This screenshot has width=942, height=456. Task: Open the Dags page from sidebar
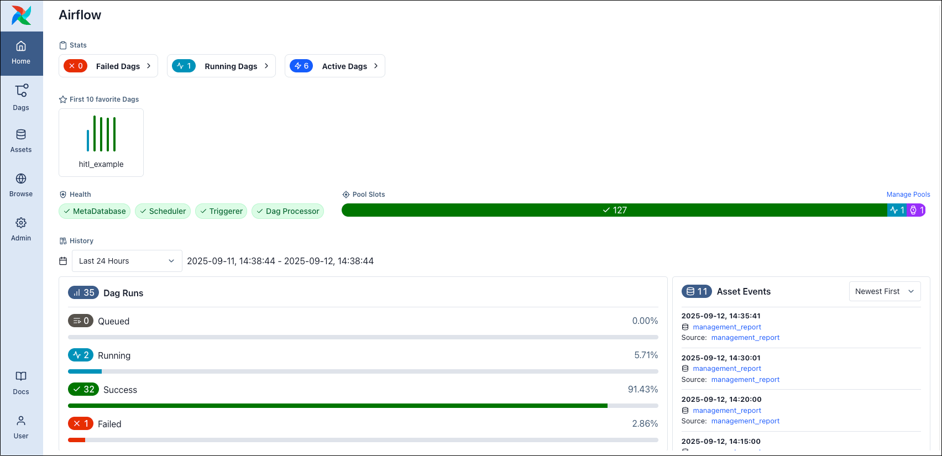(x=21, y=97)
